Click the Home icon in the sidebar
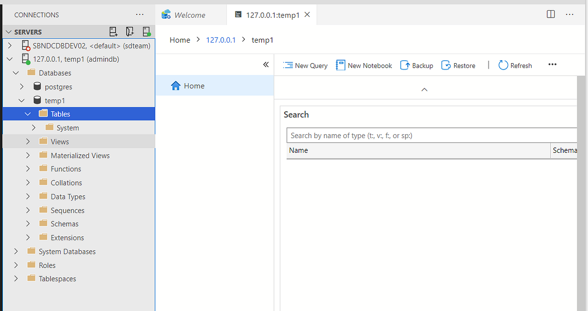Viewport: 588px width, 311px height. (175, 85)
